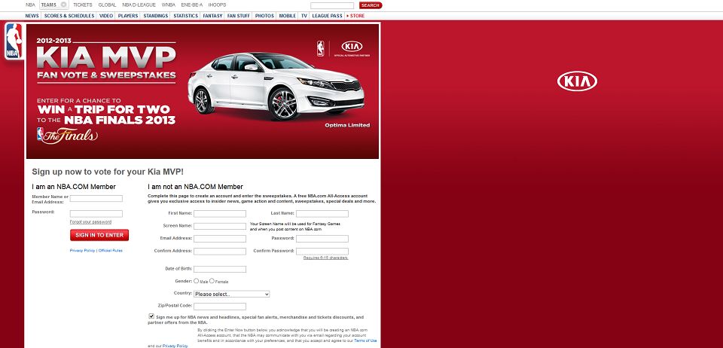Click member Password field under sign-in
Viewport: 723px width, 348px height.
point(96,214)
